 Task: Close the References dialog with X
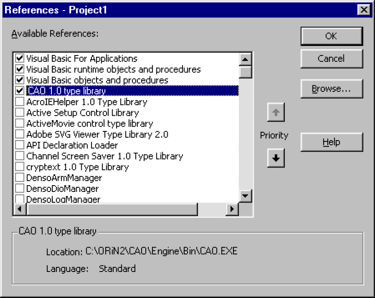pos(364,10)
